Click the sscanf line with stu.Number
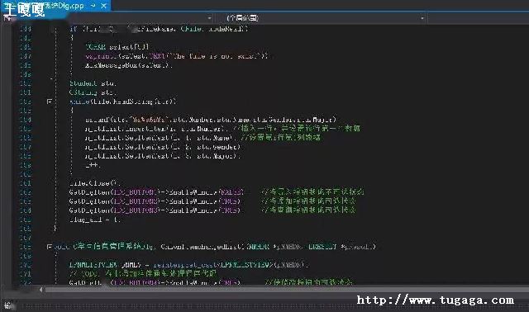The image size is (529, 312). click(x=211, y=120)
